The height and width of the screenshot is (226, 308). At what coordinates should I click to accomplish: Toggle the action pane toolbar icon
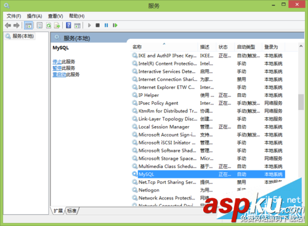(78, 25)
